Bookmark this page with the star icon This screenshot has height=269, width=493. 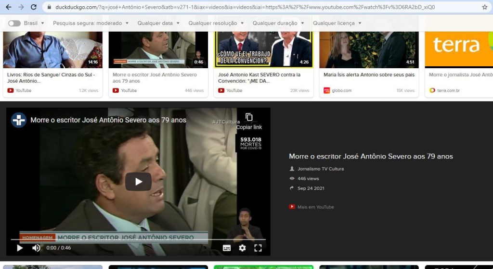pos(484,7)
